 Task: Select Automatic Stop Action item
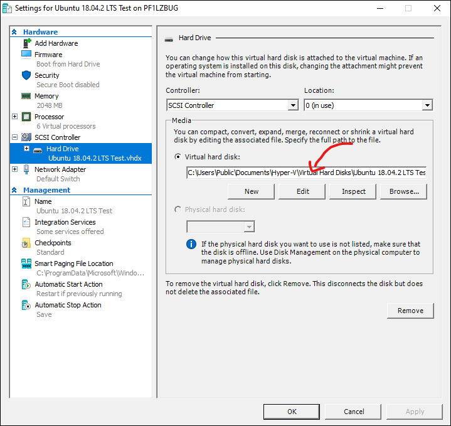(68, 305)
